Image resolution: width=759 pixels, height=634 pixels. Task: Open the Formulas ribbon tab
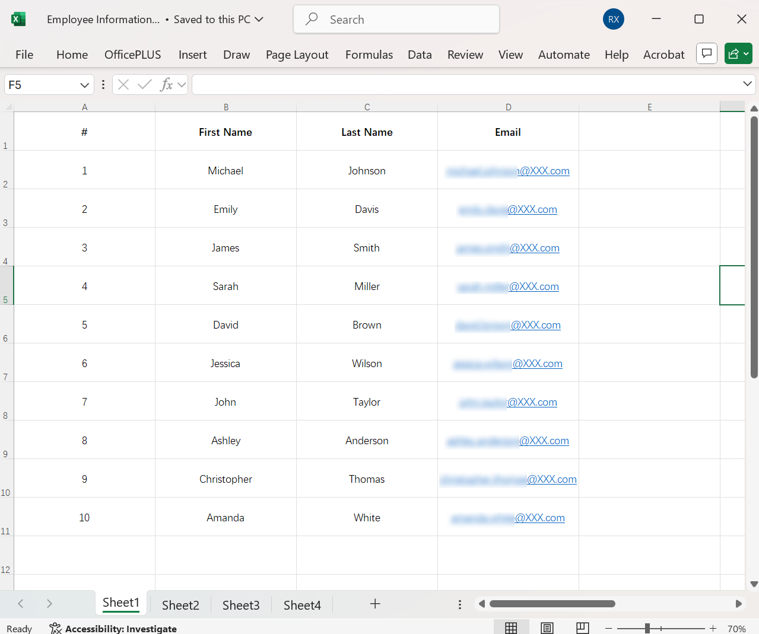click(369, 54)
